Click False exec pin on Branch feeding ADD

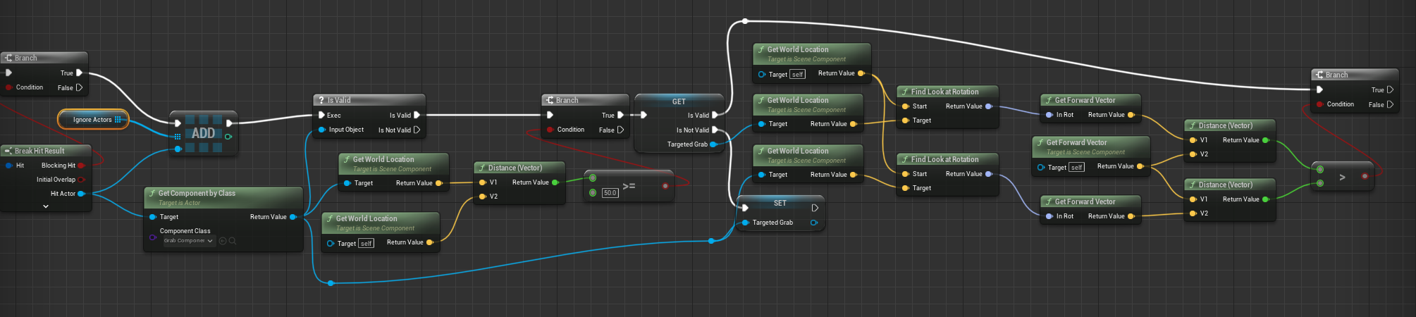pos(79,87)
